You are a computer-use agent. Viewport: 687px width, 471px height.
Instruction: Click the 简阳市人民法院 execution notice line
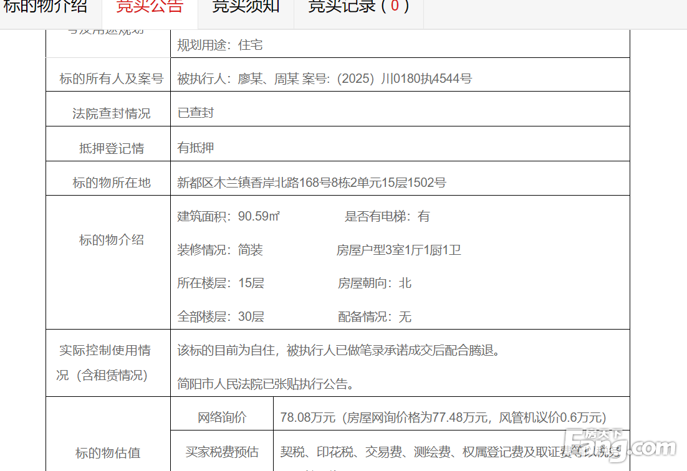click(266, 384)
